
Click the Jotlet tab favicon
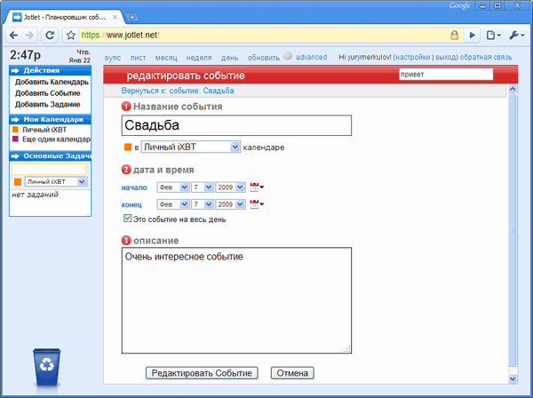pyautogui.click(x=17, y=17)
